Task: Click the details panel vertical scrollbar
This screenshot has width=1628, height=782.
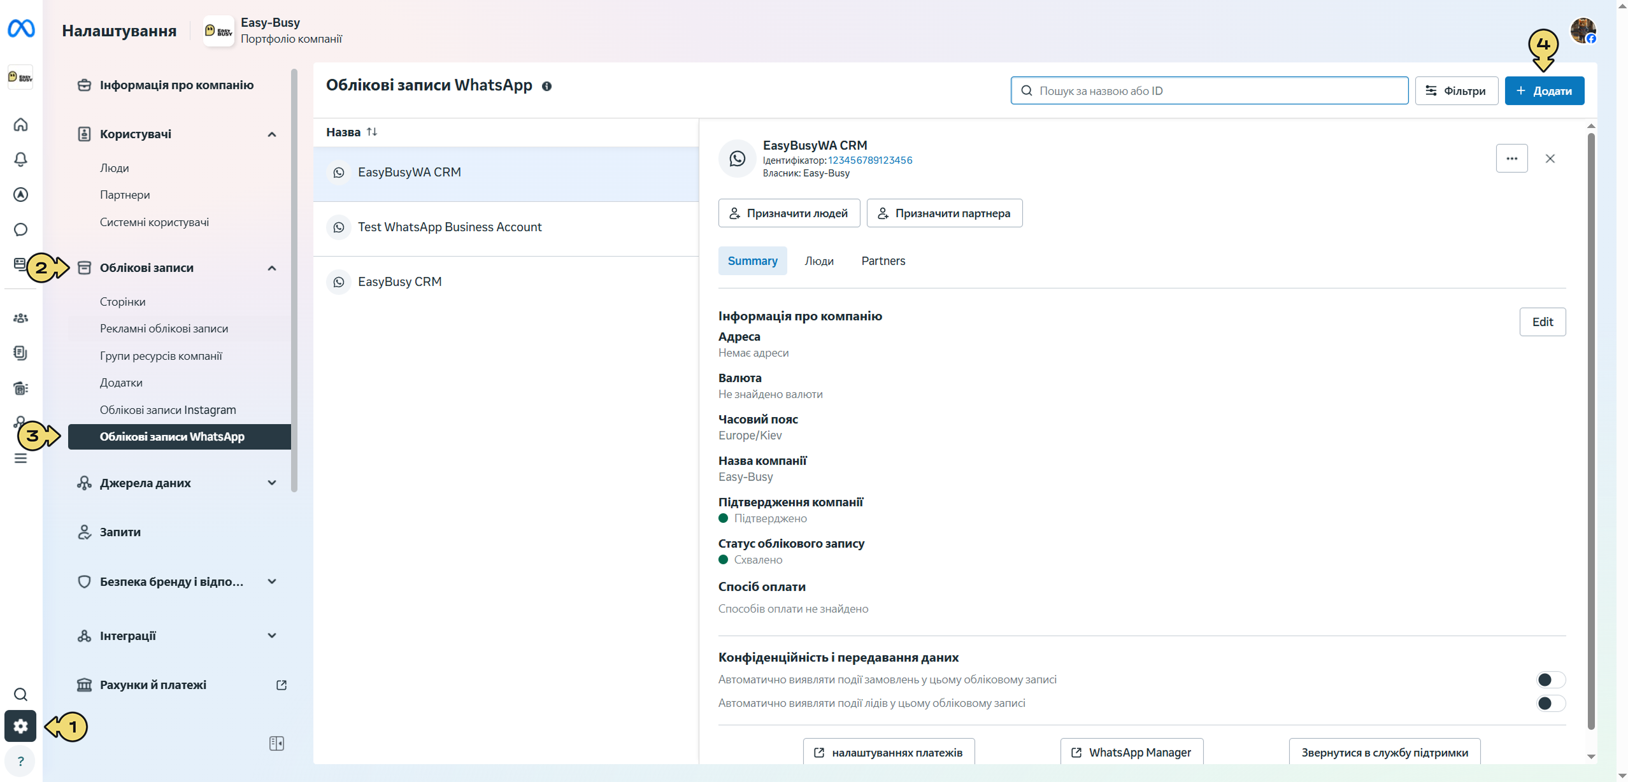Action: (x=1591, y=430)
